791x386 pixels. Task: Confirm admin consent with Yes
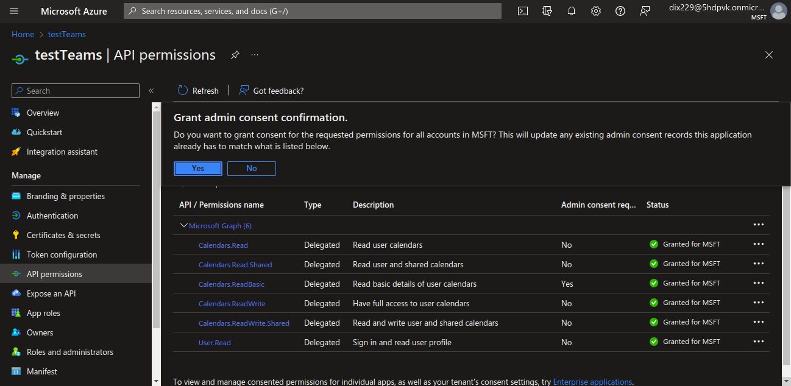pyautogui.click(x=198, y=168)
